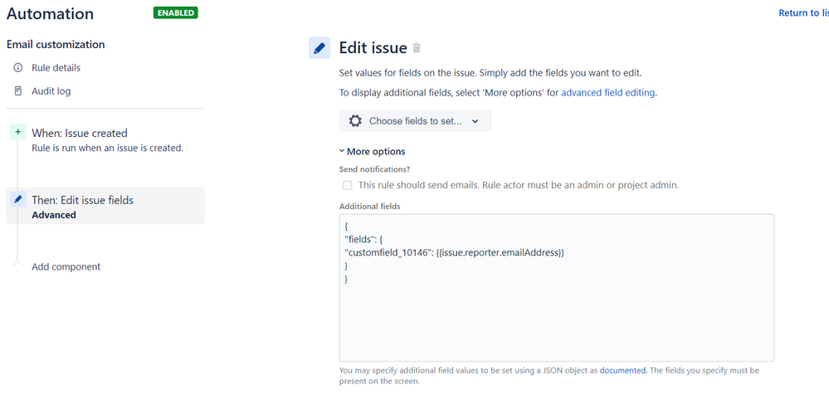Click the ENABLED status badge
Viewport: 829px width, 405px height.
pos(176,12)
